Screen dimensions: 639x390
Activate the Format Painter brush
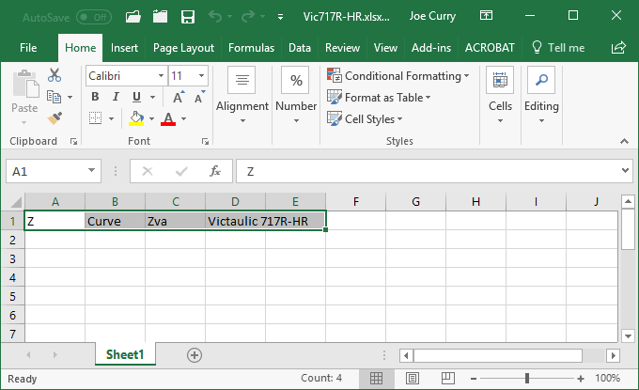pyautogui.click(x=55, y=118)
